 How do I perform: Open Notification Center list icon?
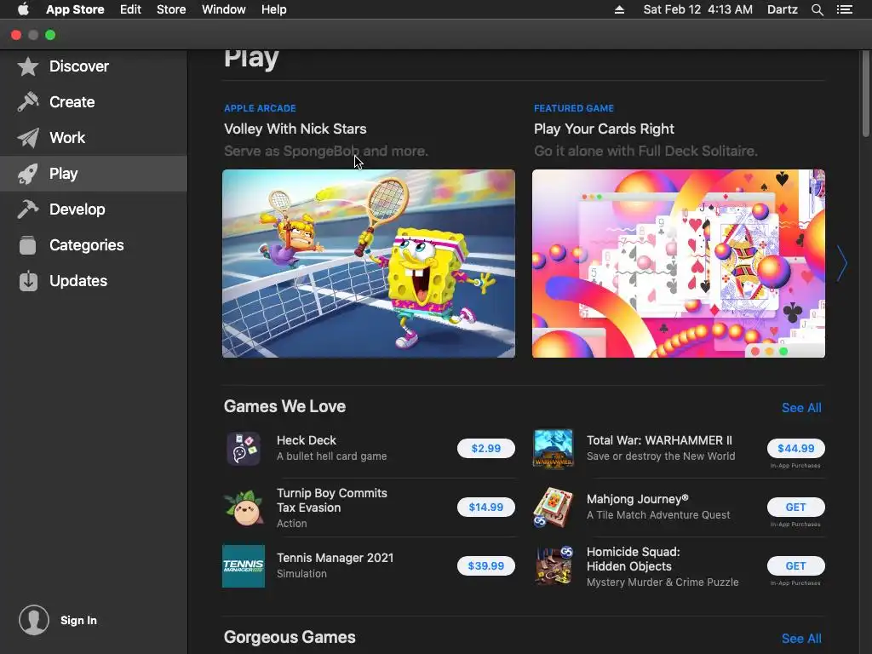[845, 9]
